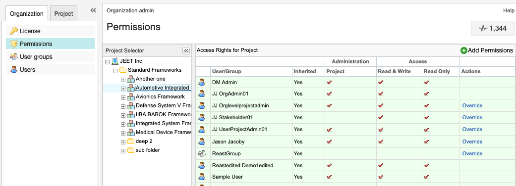Click the activity counter showing 1,344
The height and width of the screenshot is (186, 516).
point(493,28)
